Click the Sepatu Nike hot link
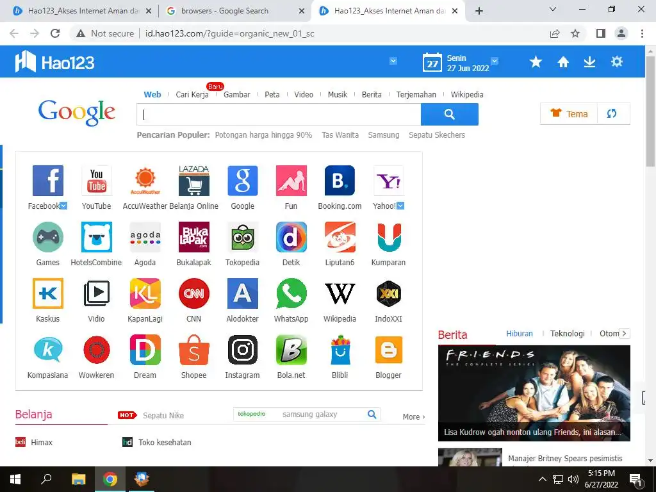The width and height of the screenshot is (656, 492). click(163, 415)
